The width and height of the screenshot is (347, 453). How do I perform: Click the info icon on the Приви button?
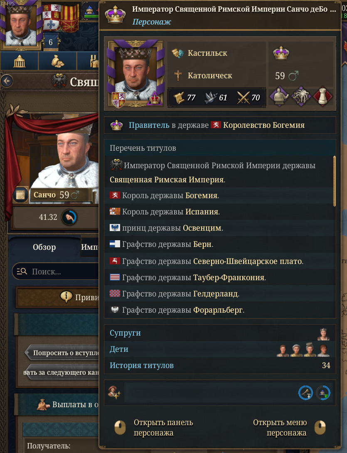point(66,297)
